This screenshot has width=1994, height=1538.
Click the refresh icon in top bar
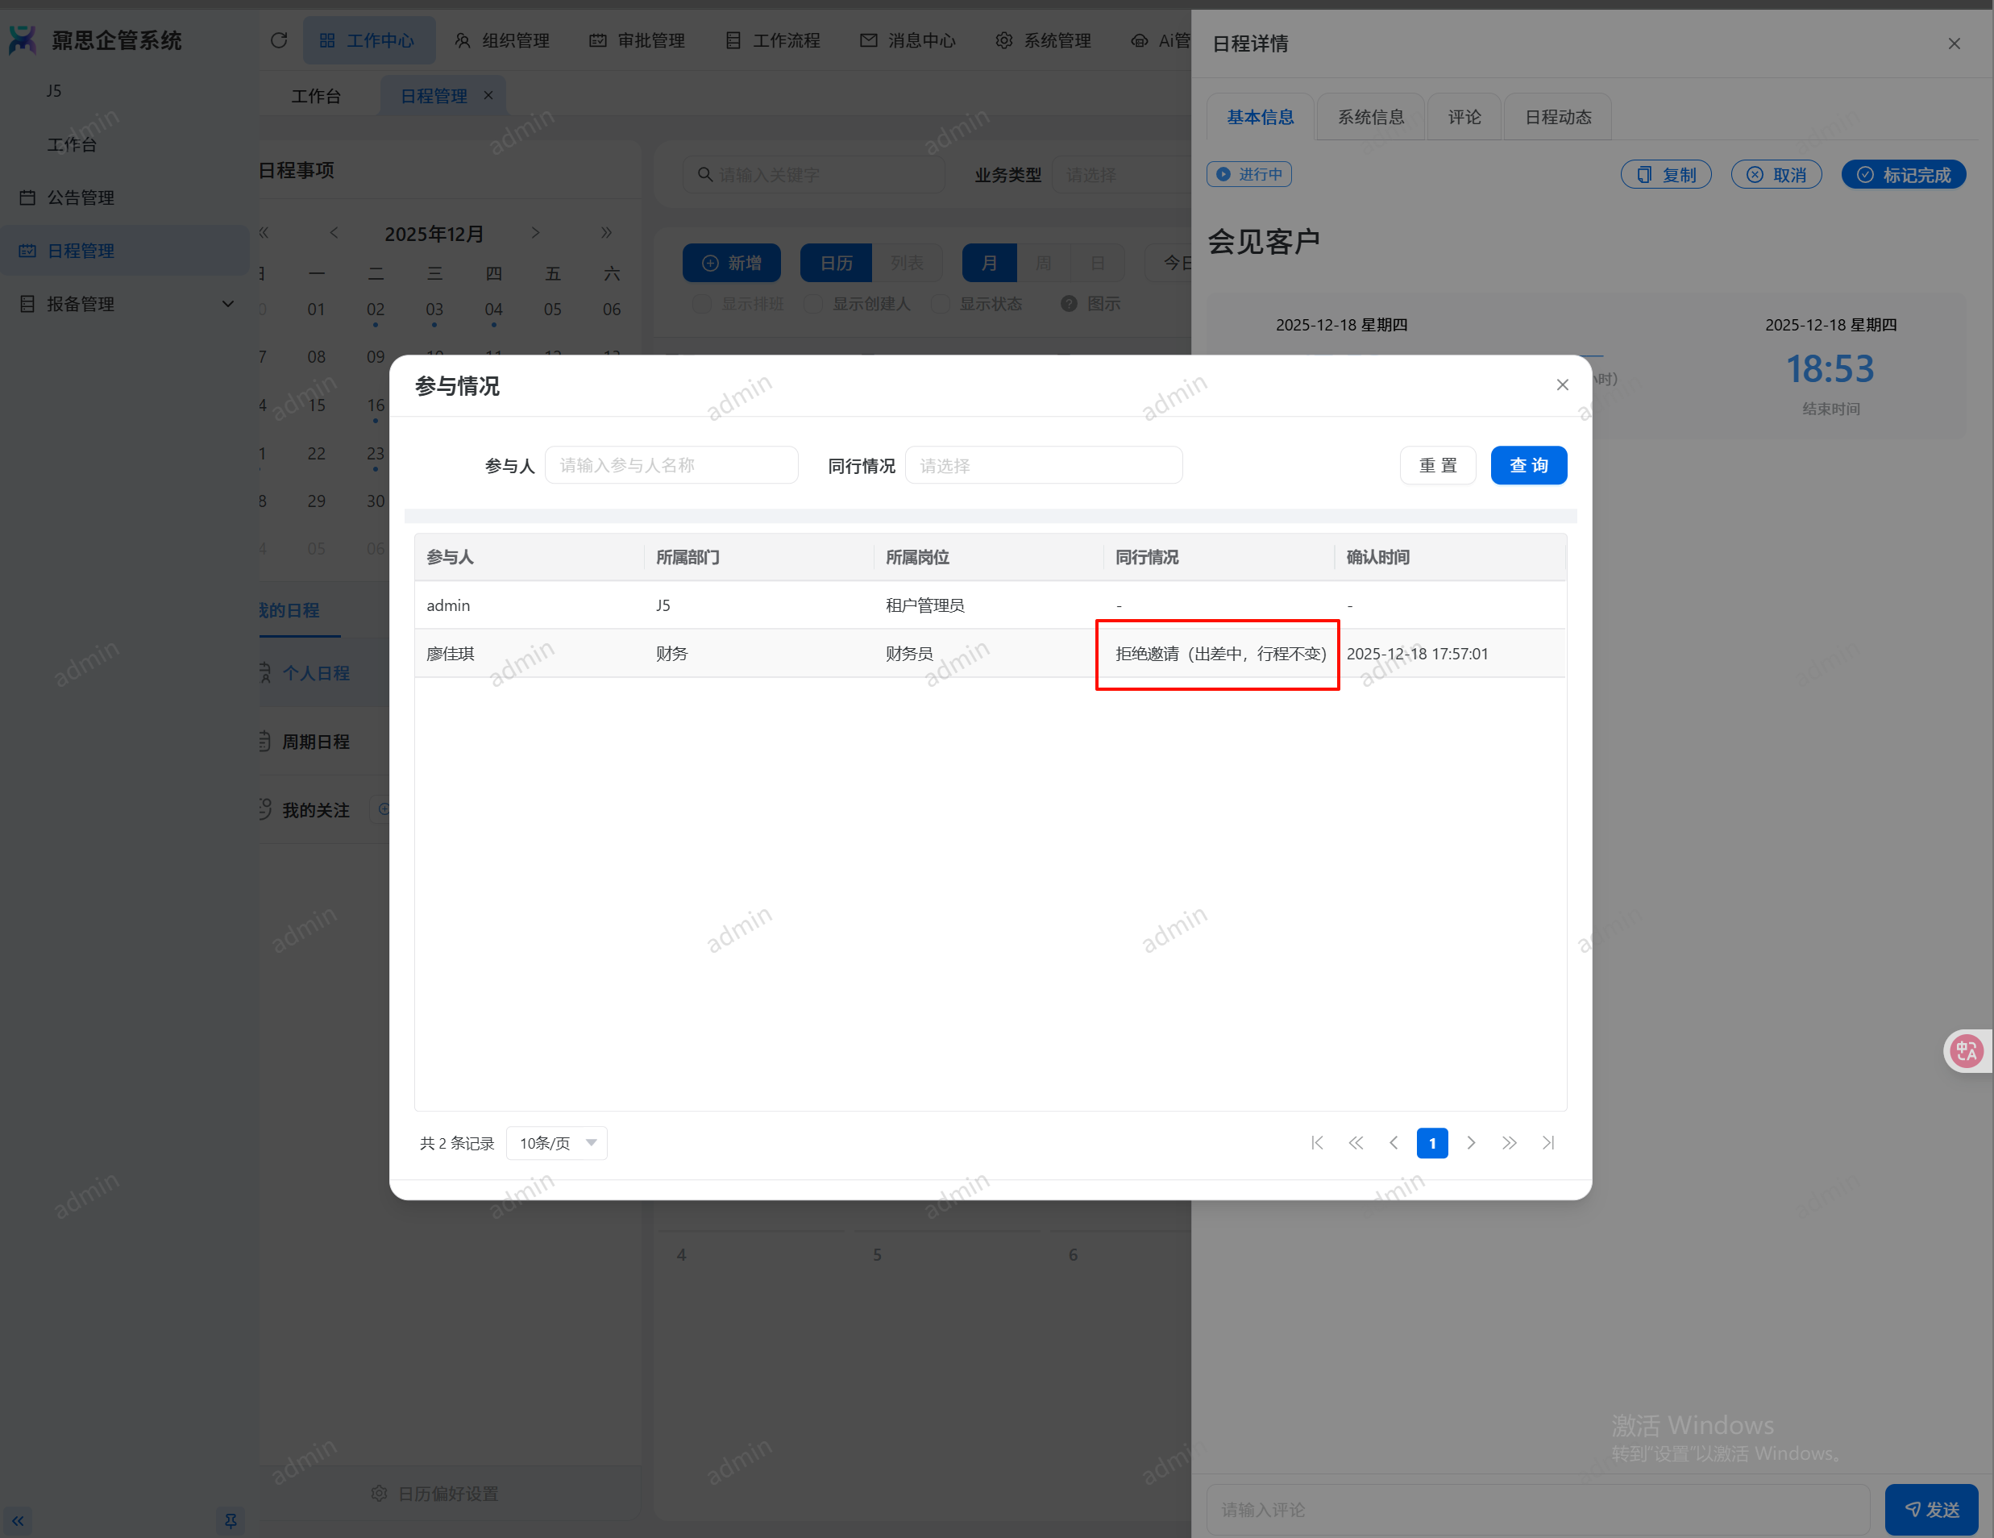[x=280, y=40]
